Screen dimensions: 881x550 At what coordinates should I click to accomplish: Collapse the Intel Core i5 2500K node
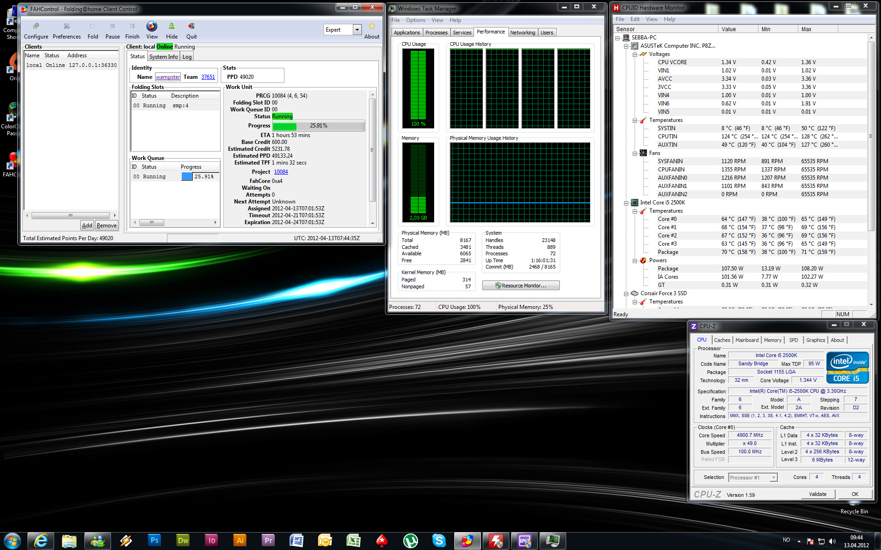pos(626,203)
